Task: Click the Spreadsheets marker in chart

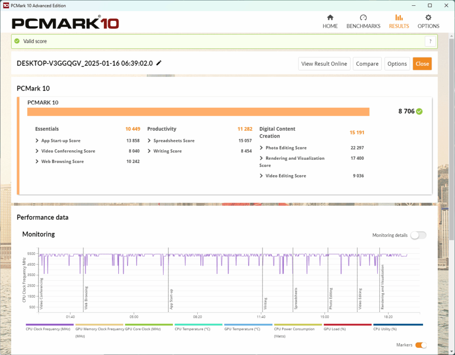Action: pyautogui.click(x=295, y=299)
